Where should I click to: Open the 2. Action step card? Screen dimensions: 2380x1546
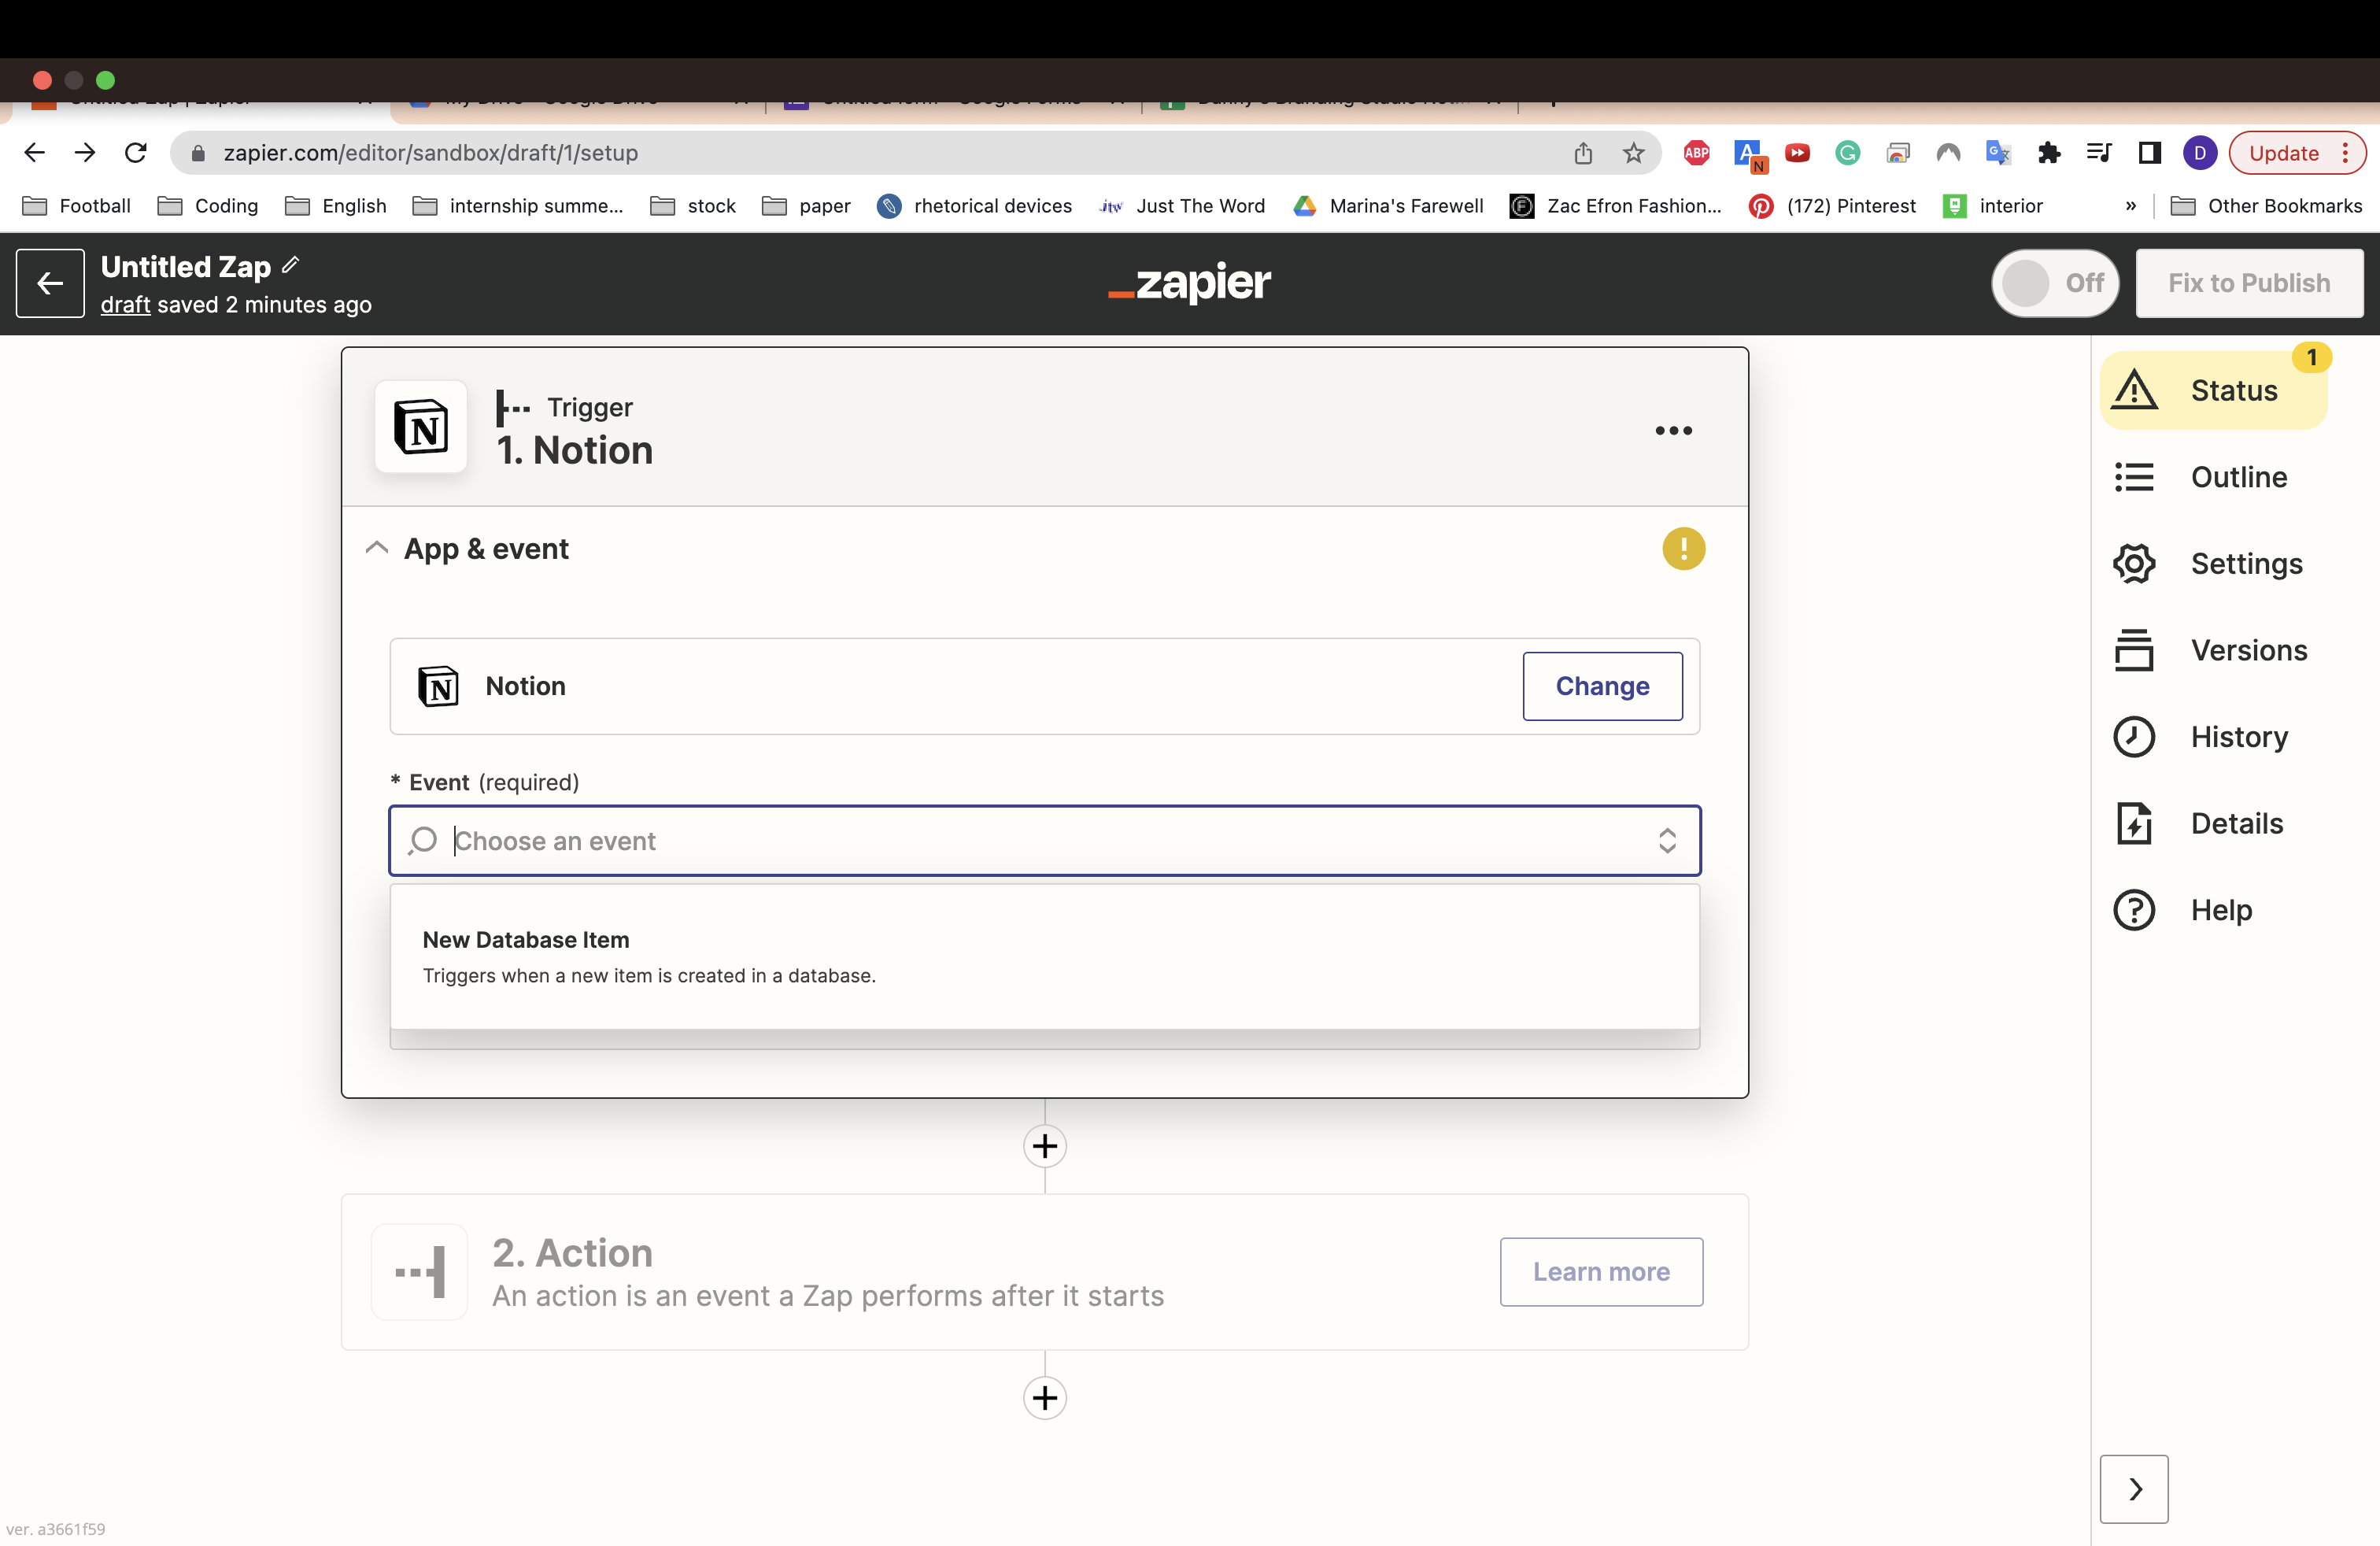click(1045, 1272)
